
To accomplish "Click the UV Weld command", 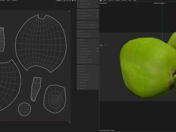I will pos(88,19).
